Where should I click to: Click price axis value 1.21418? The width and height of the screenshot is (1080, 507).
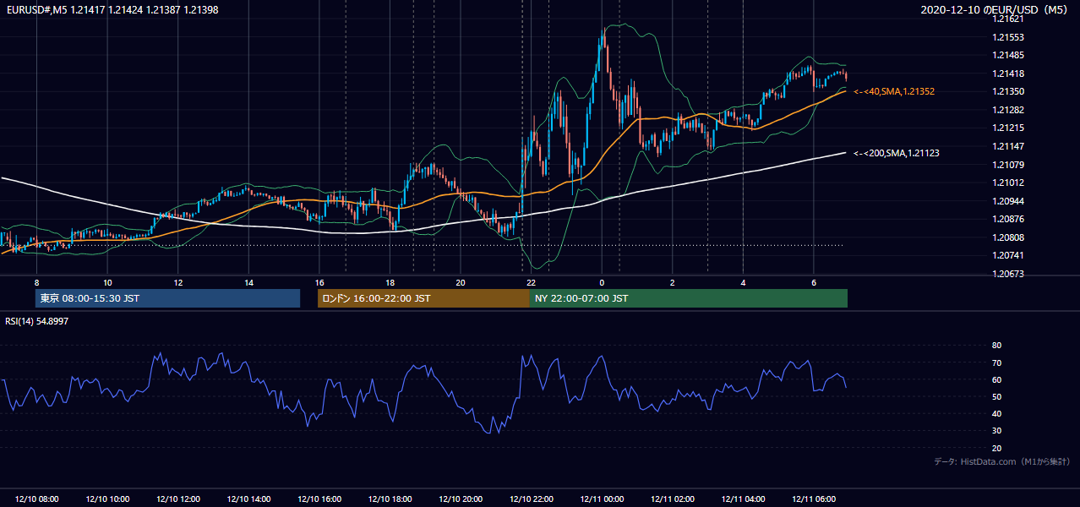tap(1009, 74)
